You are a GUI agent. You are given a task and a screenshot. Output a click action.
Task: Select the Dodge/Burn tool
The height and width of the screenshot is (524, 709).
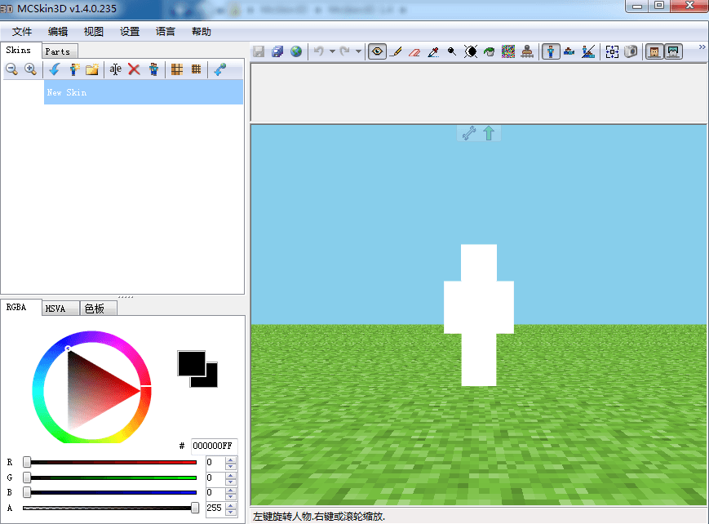(452, 51)
